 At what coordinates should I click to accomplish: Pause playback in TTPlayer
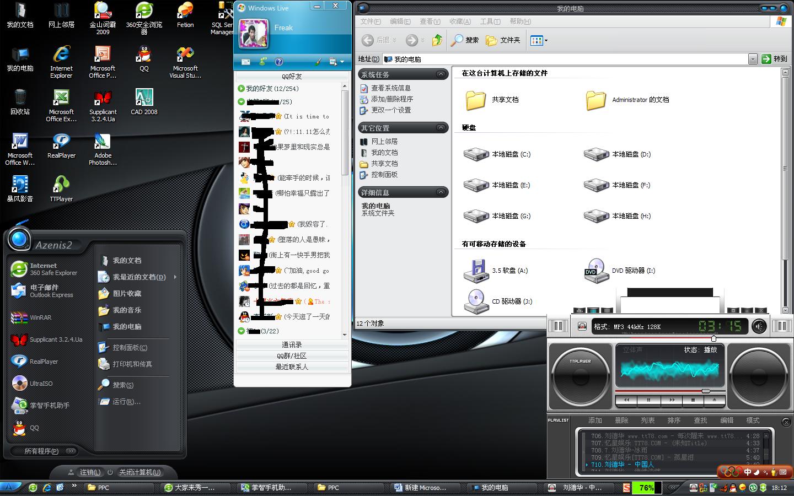click(648, 400)
